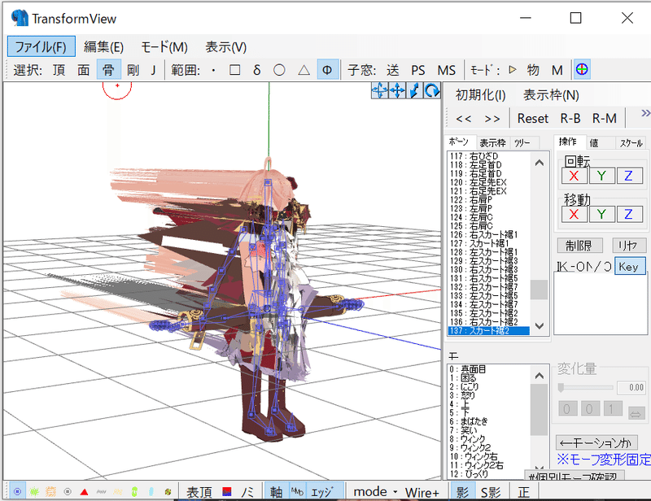The height and width of the screenshot is (501, 651).
Task: Click the Reset button
Action: pyautogui.click(x=533, y=119)
